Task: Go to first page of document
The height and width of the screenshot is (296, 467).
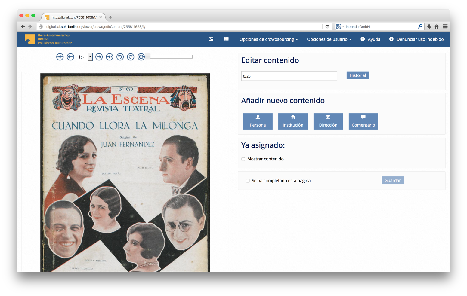Action: [60, 57]
